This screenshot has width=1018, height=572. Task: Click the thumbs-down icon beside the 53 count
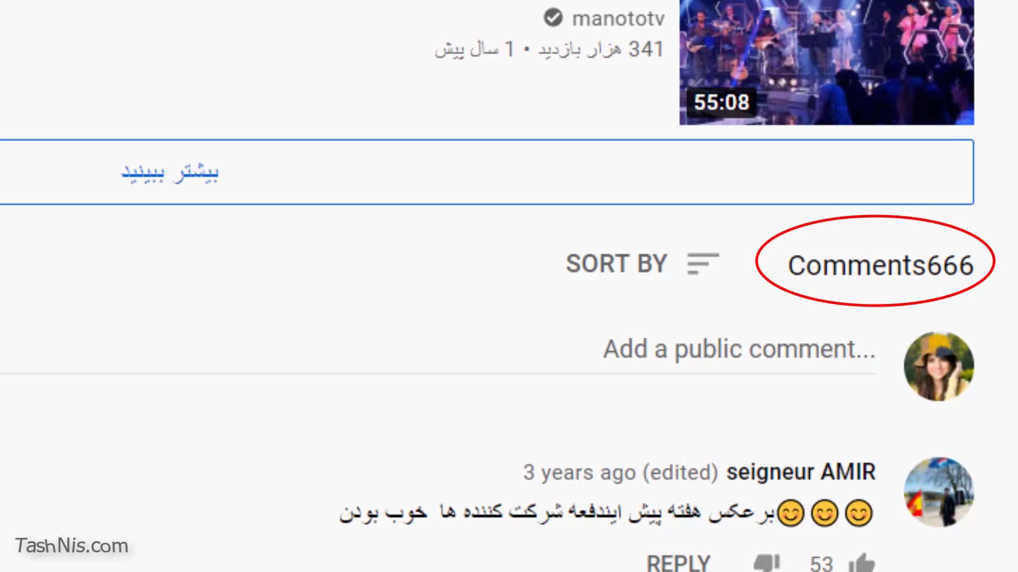tap(767, 563)
